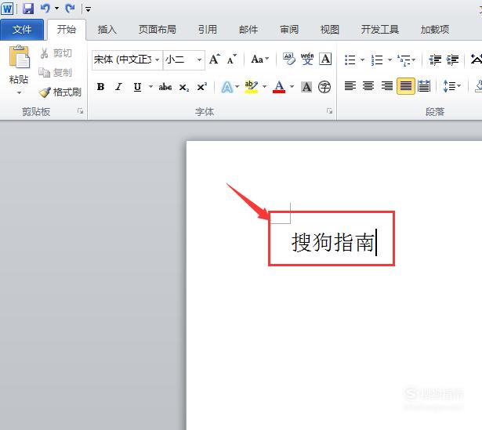Switch to the 页面布局 (Page Layout) tab
The height and width of the screenshot is (430, 482).
coord(158,30)
